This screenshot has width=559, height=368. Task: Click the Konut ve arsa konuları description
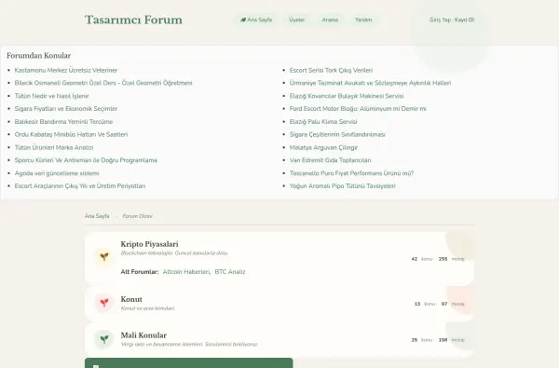click(x=148, y=308)
